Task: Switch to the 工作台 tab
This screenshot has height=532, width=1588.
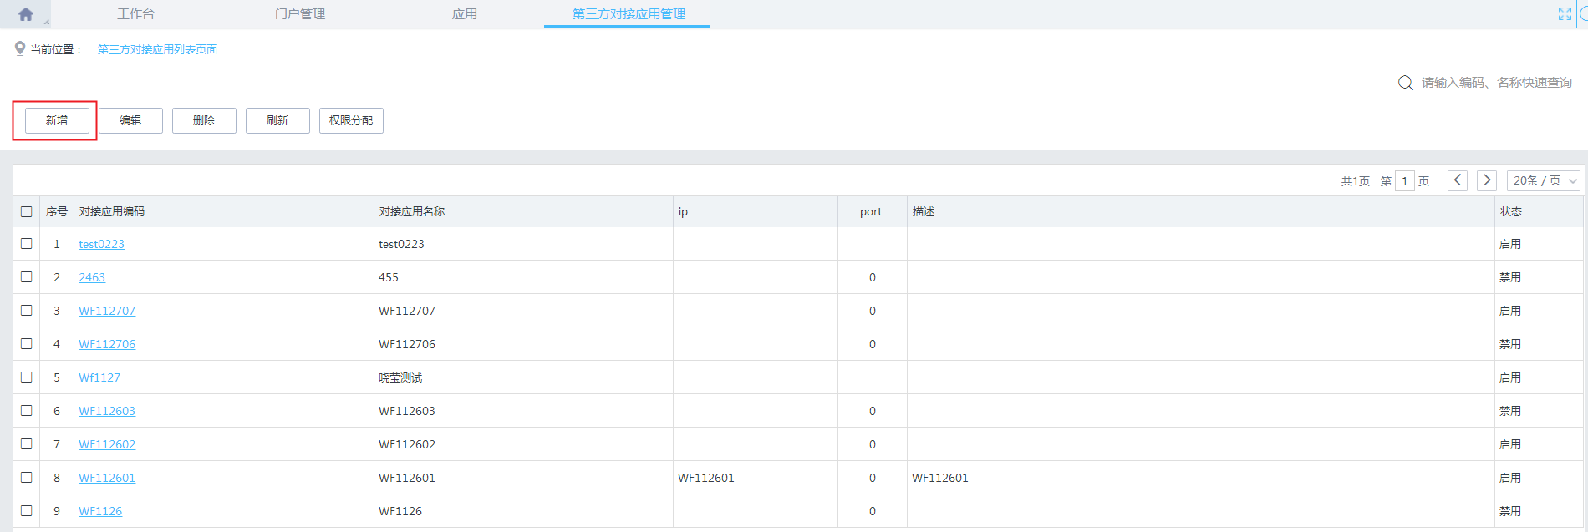Action: point(135,14)
